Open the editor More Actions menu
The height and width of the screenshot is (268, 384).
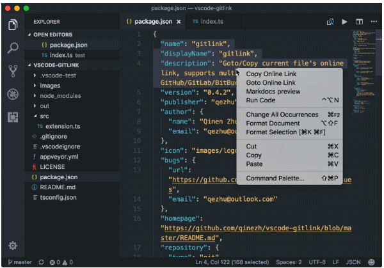[373, 22]
